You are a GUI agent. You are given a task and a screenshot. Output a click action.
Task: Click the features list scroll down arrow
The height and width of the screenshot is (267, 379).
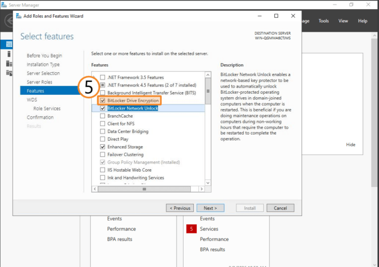pos(208,183)
